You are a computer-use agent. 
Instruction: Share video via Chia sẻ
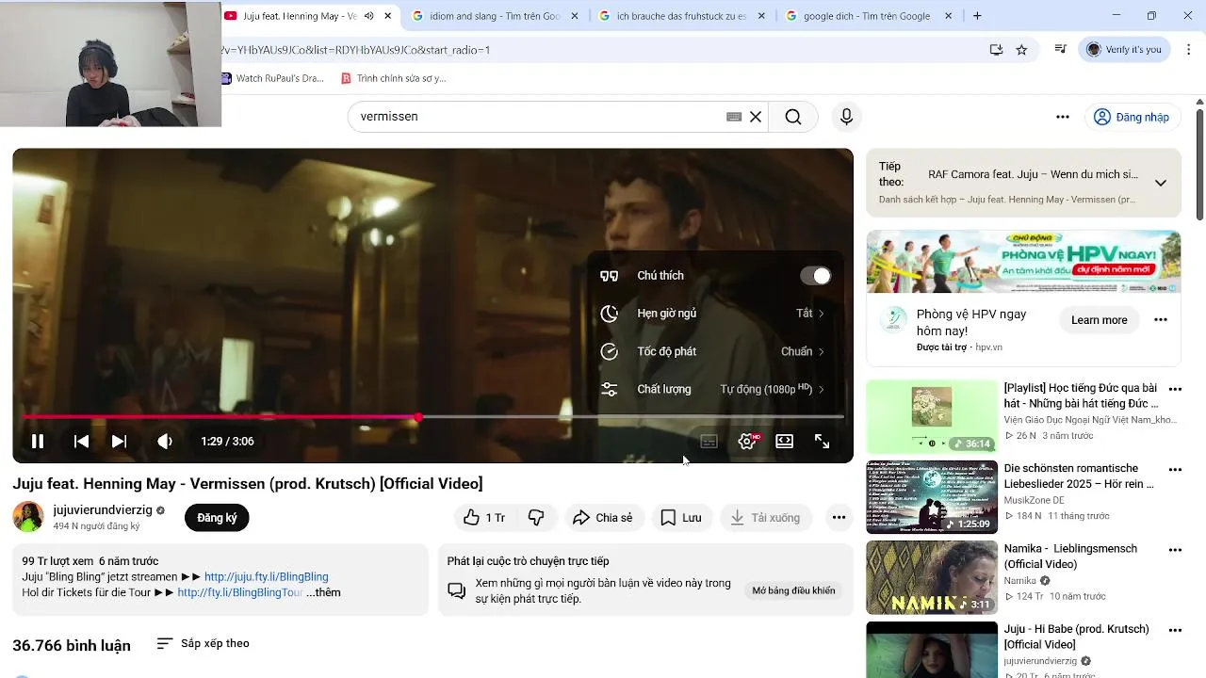pos(603,518)
